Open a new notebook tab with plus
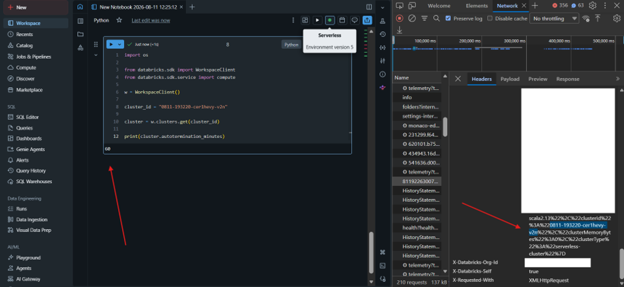 192,7
